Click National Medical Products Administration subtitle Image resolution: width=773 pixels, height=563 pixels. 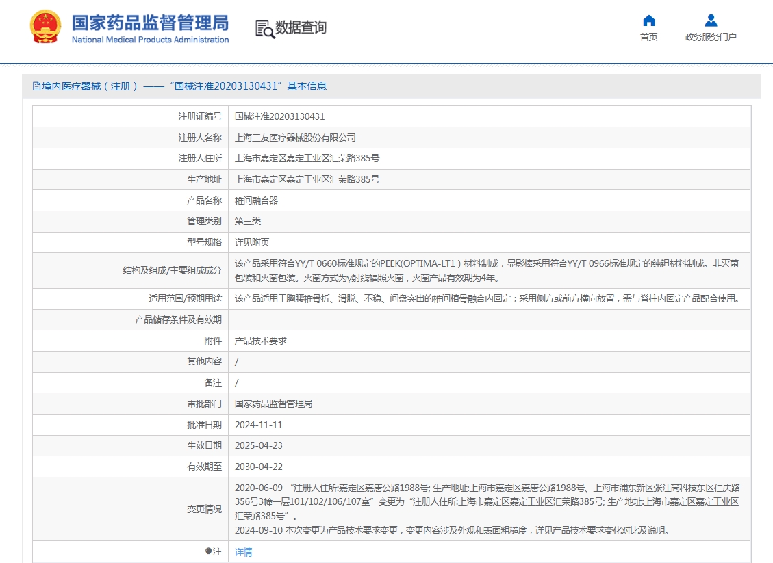click(x=151, y=40)
